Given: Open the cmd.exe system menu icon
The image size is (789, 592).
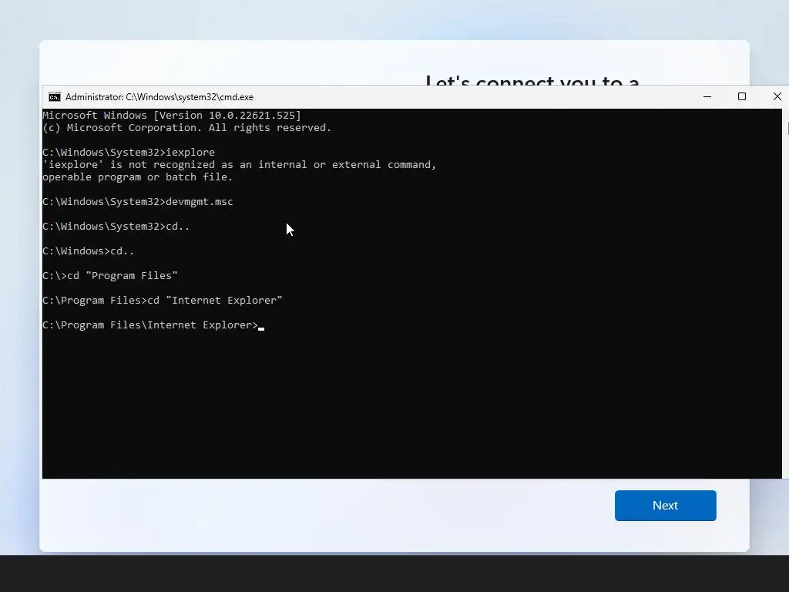Looking at the screenshot, I should (55, 96).
